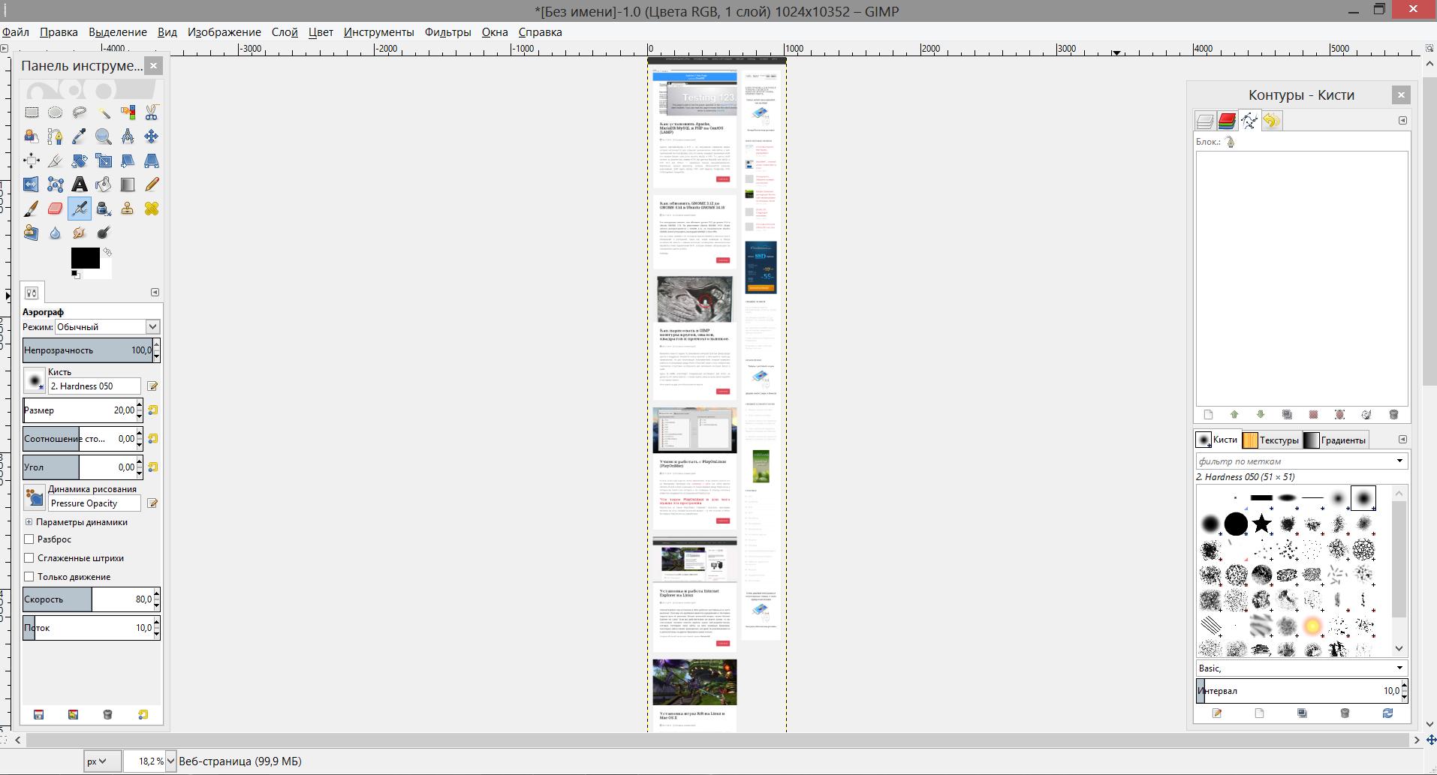Expand Параметры динамики section
1437x775 pixels.
(29, 522)
